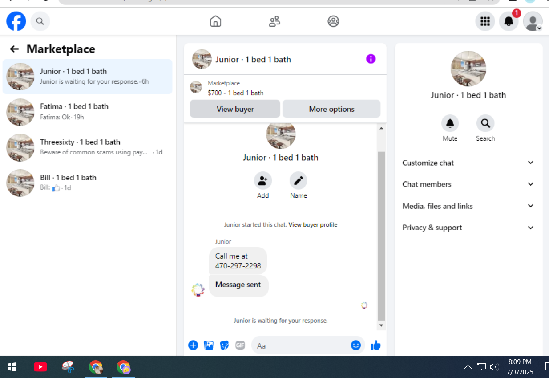Screen dimensions: 549x378
Task: Expand Media, files and links section
Action: 468,206
